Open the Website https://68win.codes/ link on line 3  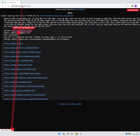pos(22,31)
